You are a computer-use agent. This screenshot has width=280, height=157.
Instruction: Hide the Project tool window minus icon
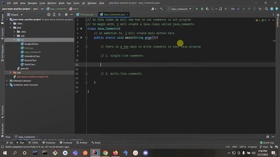[71, 14]
